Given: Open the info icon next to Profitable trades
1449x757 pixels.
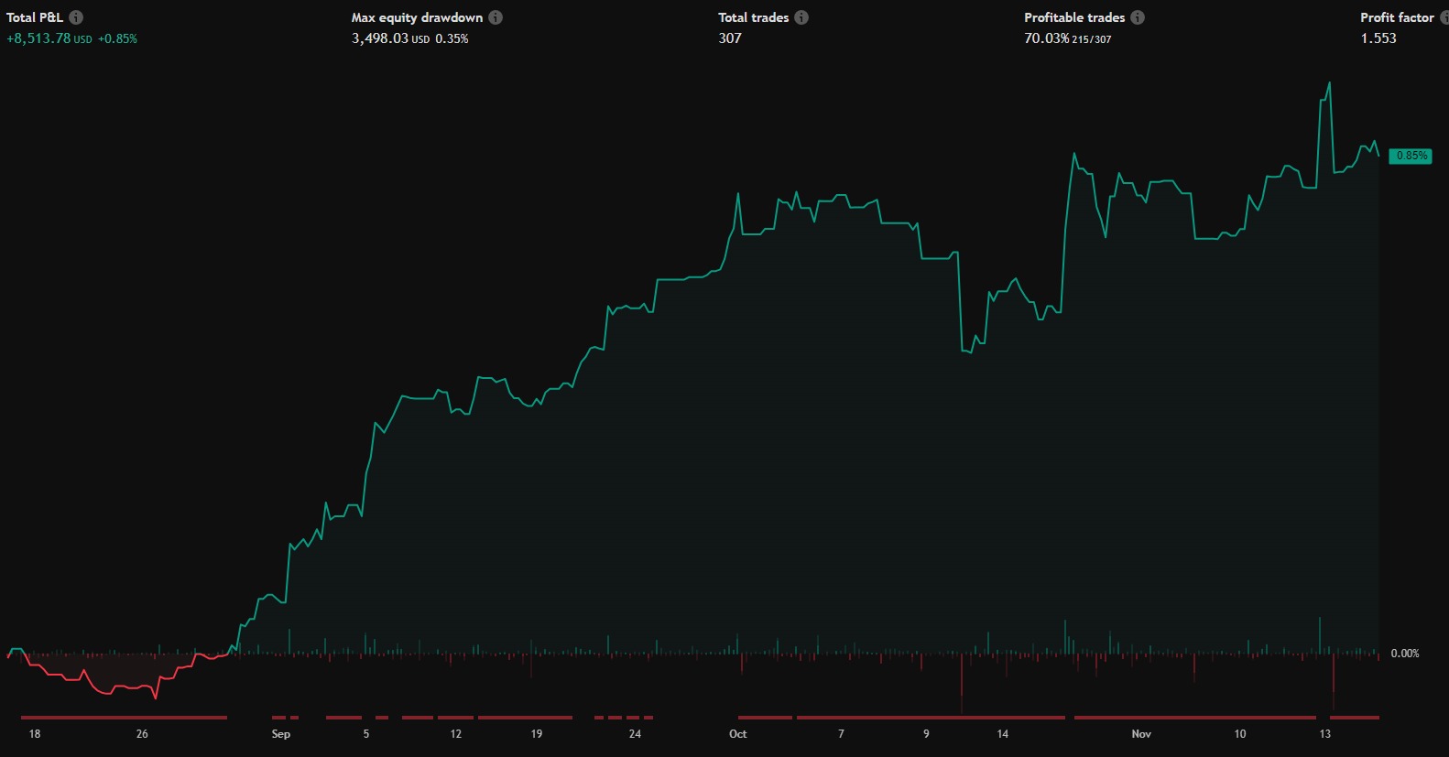Looking at the screenshot, I should (x=1138, y=17).
